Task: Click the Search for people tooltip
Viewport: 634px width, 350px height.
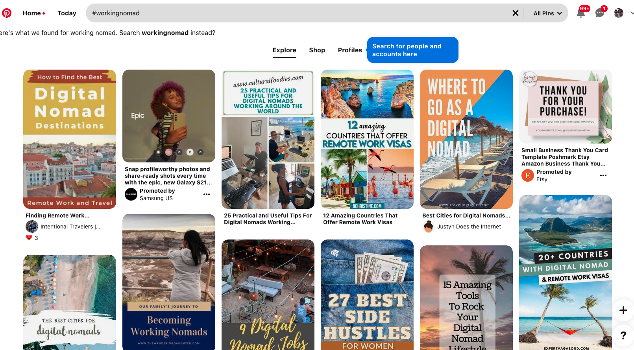Action: [412, 50]
